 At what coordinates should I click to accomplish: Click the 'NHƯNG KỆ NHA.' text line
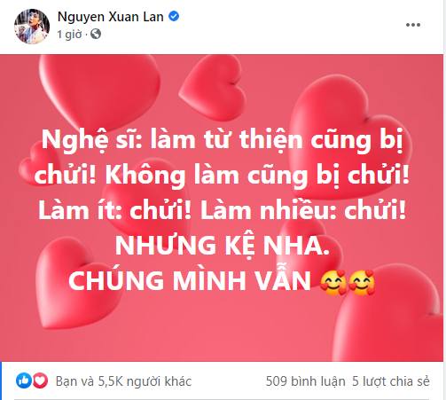223,246
